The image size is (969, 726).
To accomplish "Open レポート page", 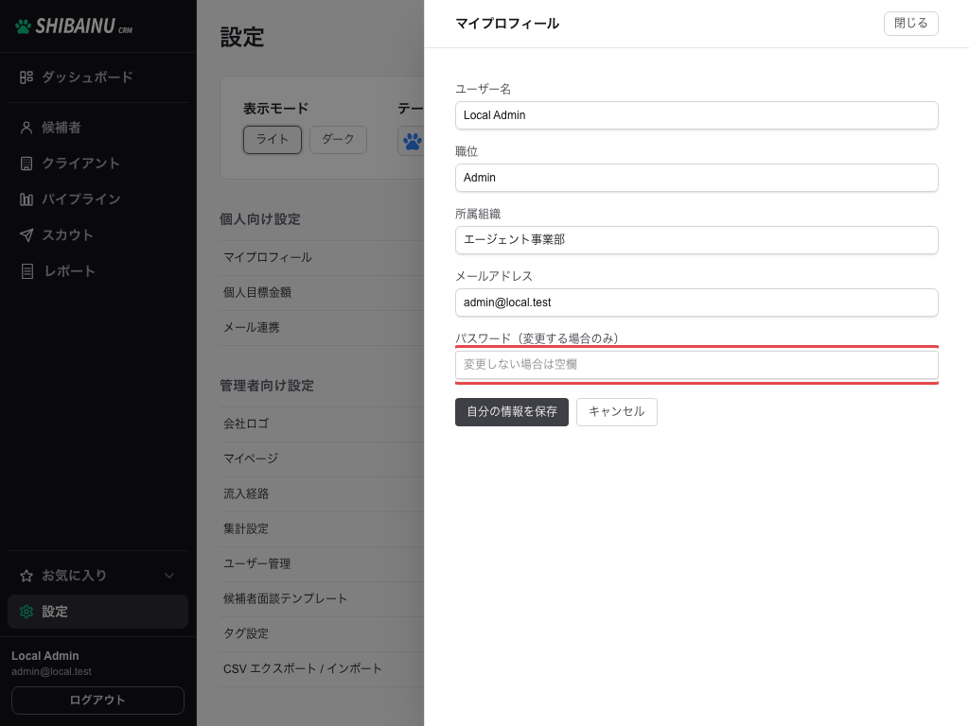I will click(97, 271).
